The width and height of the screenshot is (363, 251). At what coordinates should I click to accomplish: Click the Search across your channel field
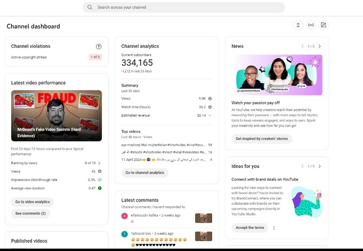point(184,7)
